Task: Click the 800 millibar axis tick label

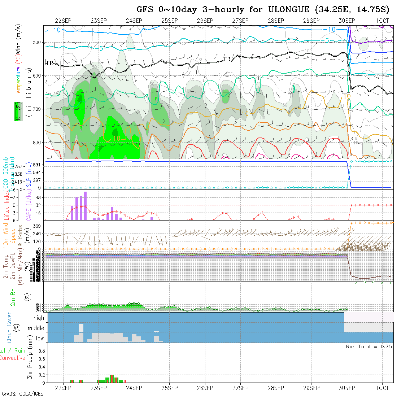Action: (37, 142)
